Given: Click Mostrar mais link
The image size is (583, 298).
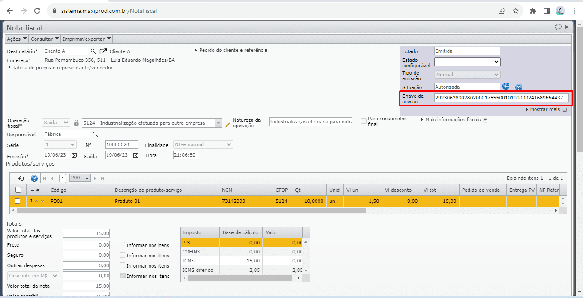Looking at the screenshot, I should pyautogui.click(x=544, y=110).
